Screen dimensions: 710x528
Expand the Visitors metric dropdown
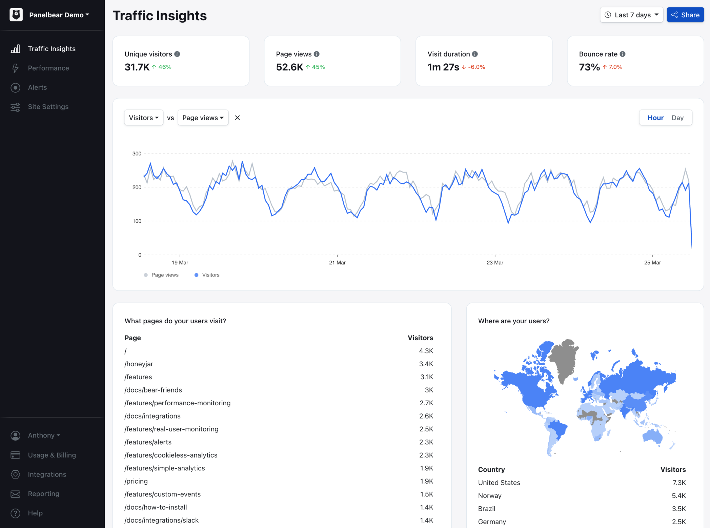click(x=144, y=118)
